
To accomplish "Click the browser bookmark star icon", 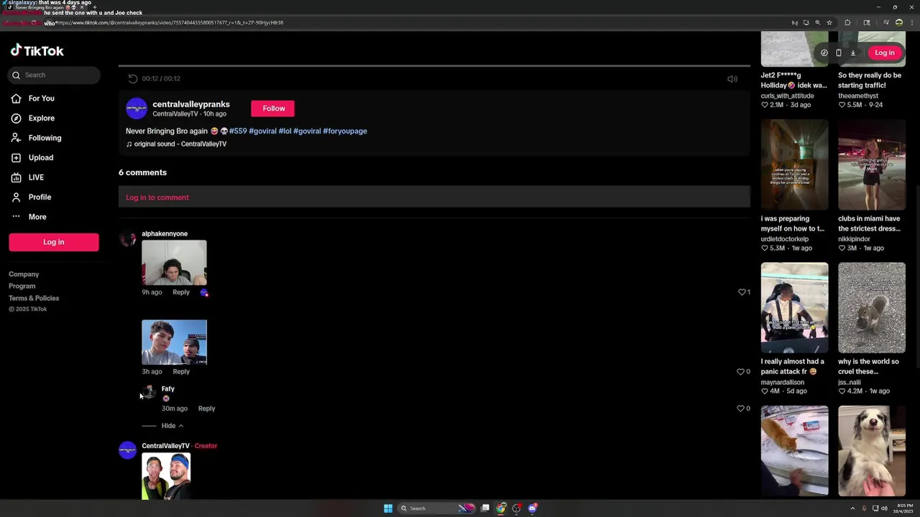I will point(829,23).
